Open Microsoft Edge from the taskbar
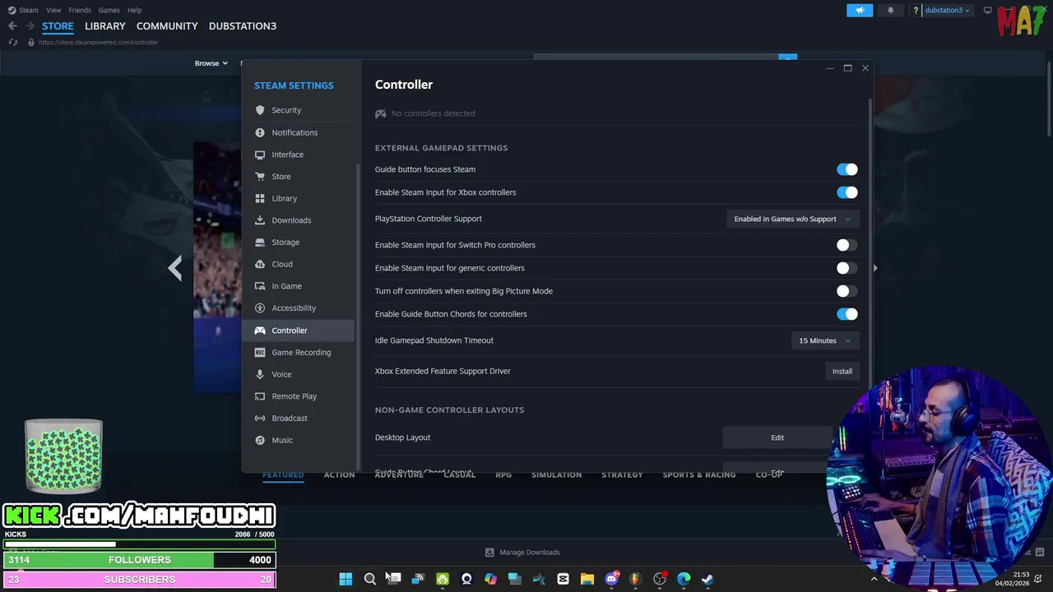Screen dimensions: 1053x592 coord(684,579)
